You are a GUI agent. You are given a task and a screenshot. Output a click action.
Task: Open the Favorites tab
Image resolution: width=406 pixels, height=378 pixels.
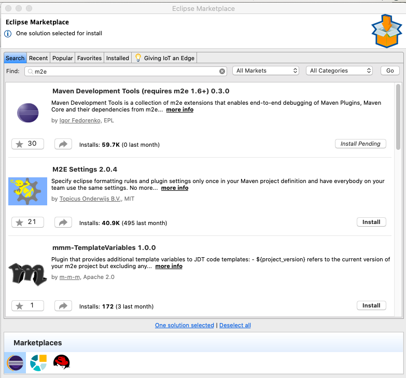(x=89, y=58)
